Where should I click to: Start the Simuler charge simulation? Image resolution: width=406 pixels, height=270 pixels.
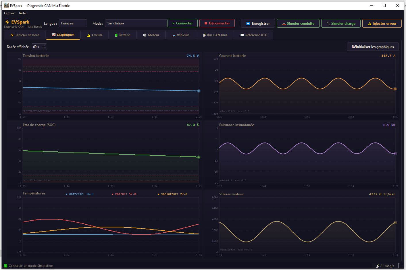(x=340, y=24)
